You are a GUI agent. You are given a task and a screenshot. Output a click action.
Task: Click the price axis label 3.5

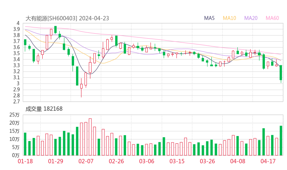coord(16,53)
